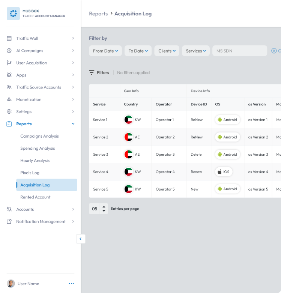The height and width of the screenshot is (293, 281).
Task: Clear filters with the circled X icon
Action: point(274,51)
